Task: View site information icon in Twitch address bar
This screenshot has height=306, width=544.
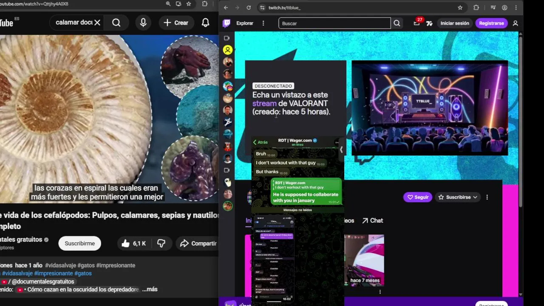Action: coord(262,8)
